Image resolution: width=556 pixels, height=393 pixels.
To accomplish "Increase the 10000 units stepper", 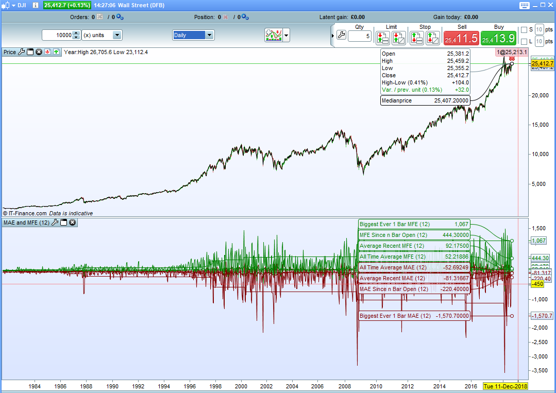I will click(76, 33).
